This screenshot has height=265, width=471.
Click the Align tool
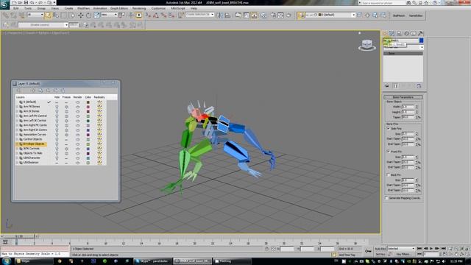[227, 15]
